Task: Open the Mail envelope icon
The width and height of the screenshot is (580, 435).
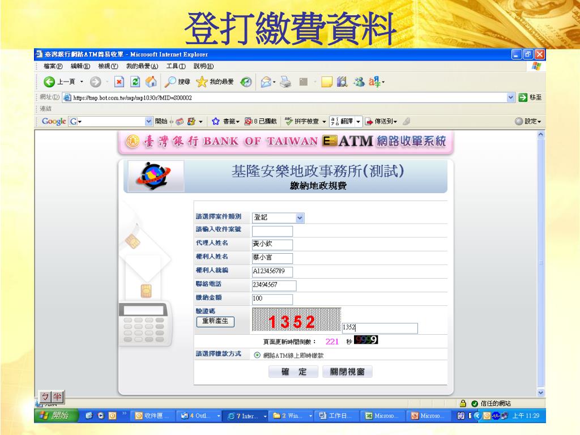Action: pyautogui.click(x=266, y=82)
